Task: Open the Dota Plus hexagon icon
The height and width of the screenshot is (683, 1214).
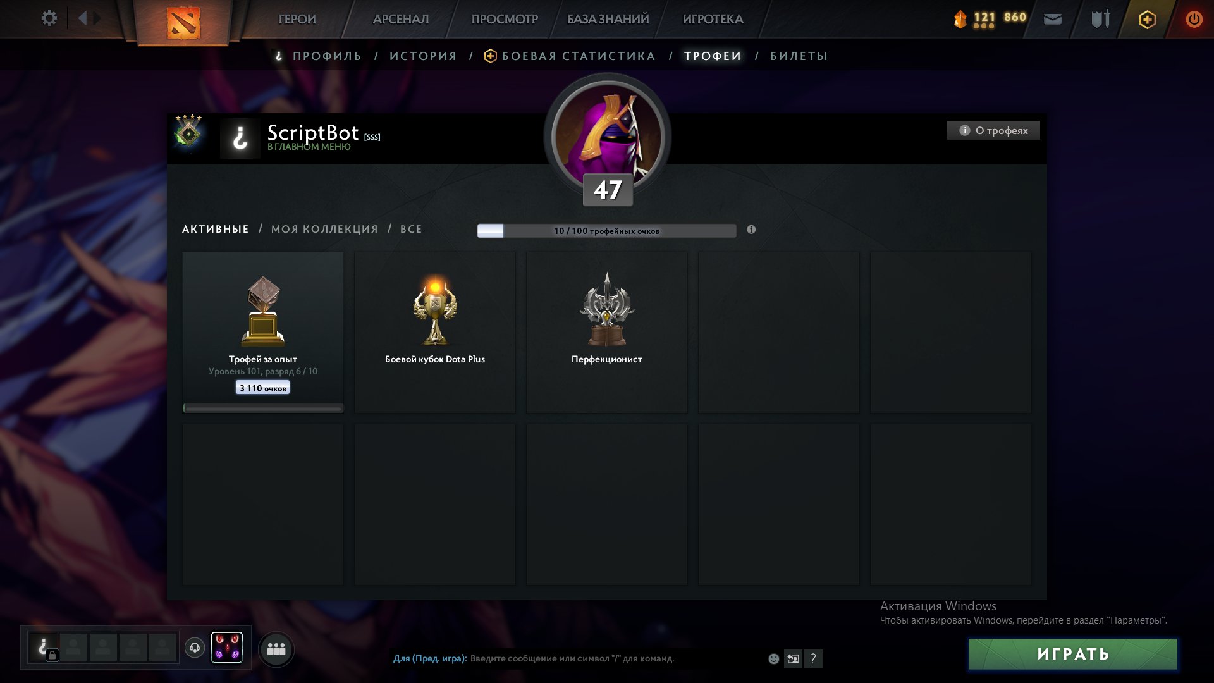Action: [1147, 20]
